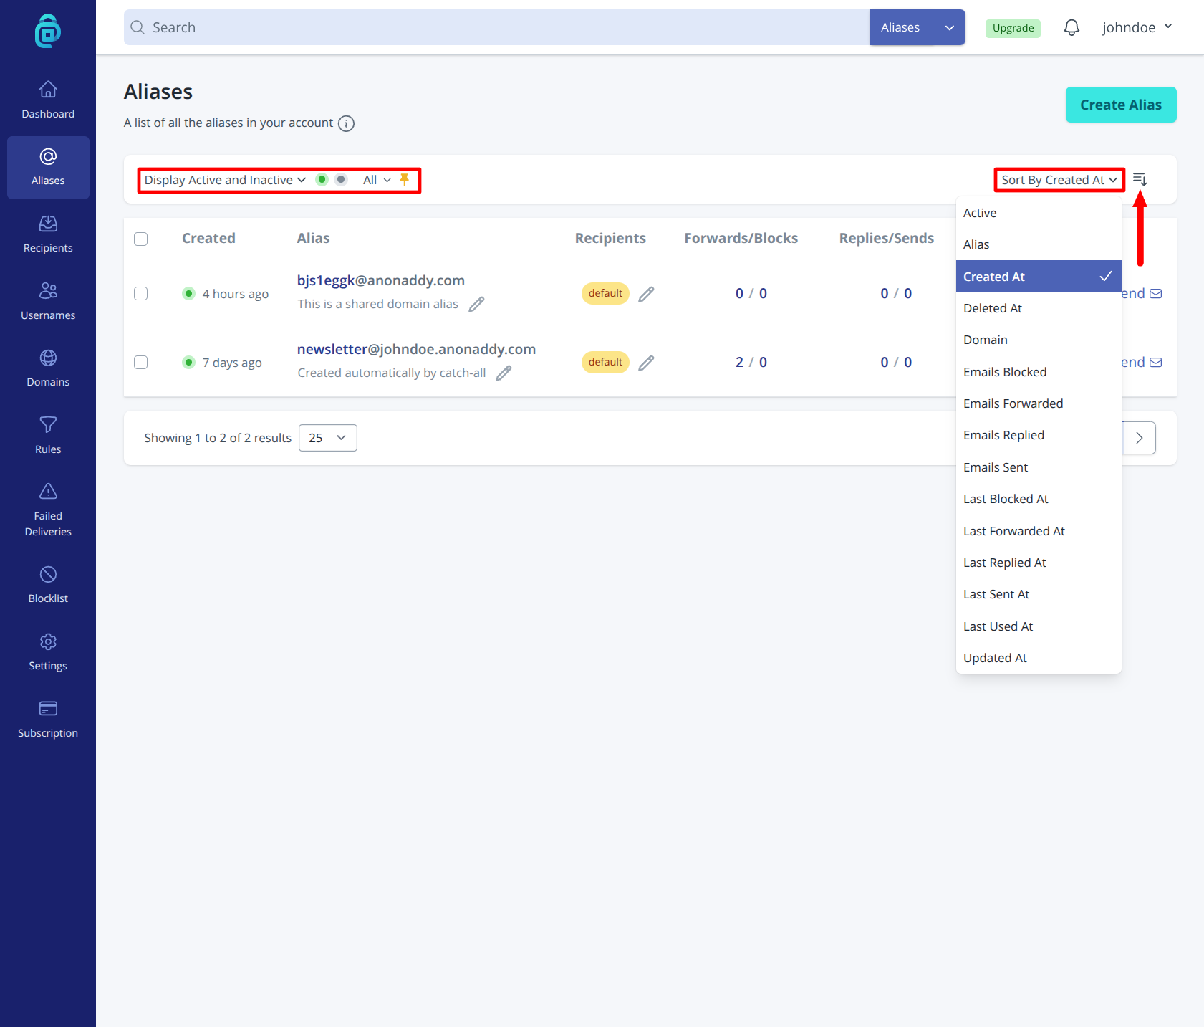Open Blocklist in the sidebar
The image size is (1204, 1027).
48,585
